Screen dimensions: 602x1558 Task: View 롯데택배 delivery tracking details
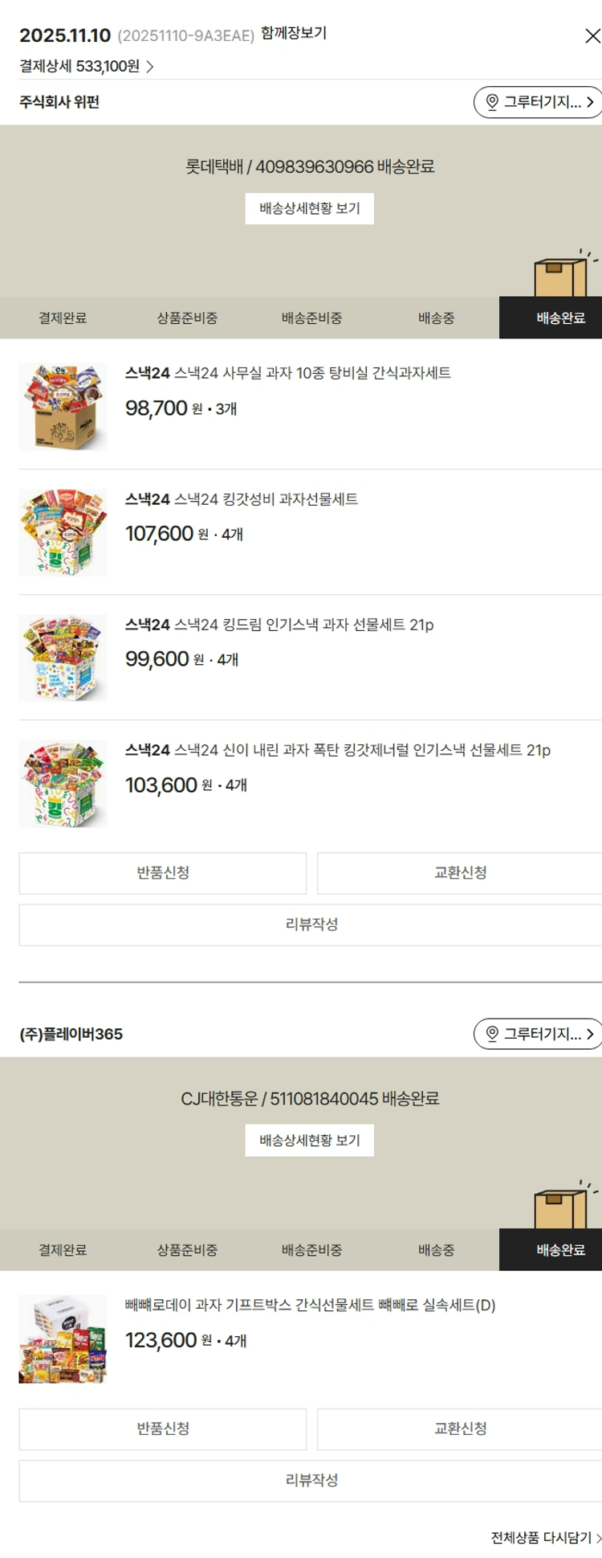pyautogui.click(x=309, y=209)
